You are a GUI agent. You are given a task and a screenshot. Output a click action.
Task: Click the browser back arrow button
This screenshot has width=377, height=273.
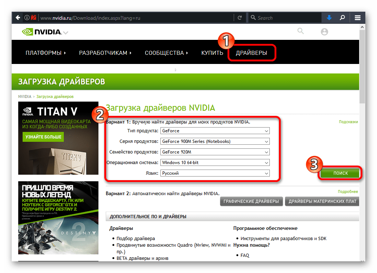click(x=18, y=18)
